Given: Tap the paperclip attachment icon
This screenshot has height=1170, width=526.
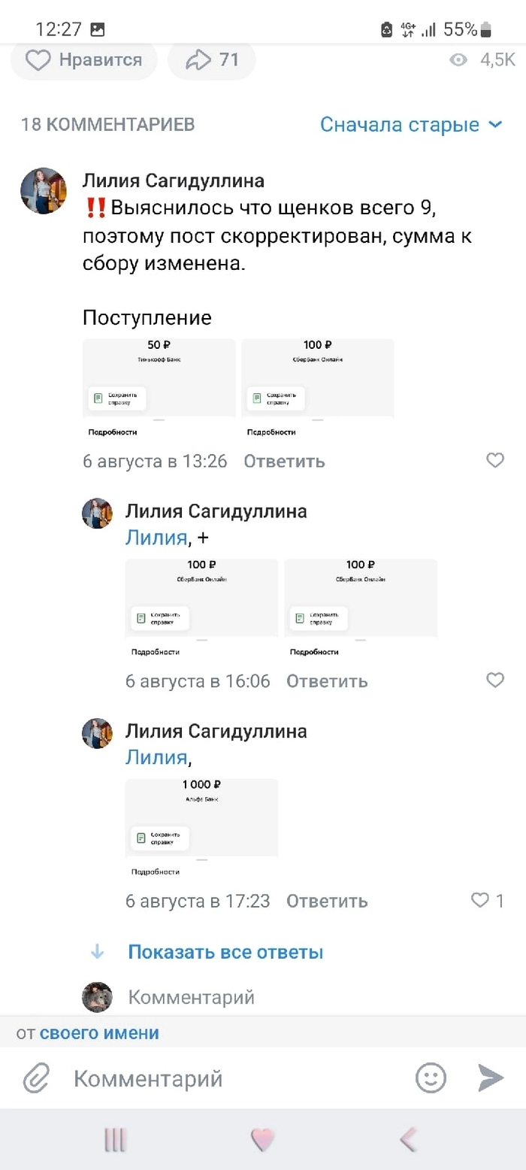Looking at the screenshot, I should tap(36, 1079).
